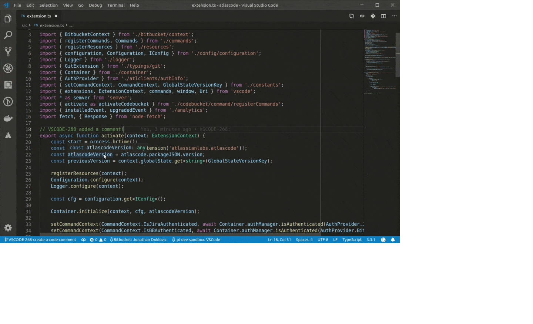Click the compare changes icon in editor toolbar
This screenshot has width=533, height=324.
point(352,16)
